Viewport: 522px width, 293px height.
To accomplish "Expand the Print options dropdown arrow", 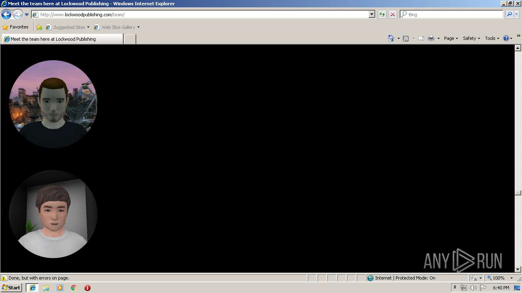I will (x=438, y=38).
